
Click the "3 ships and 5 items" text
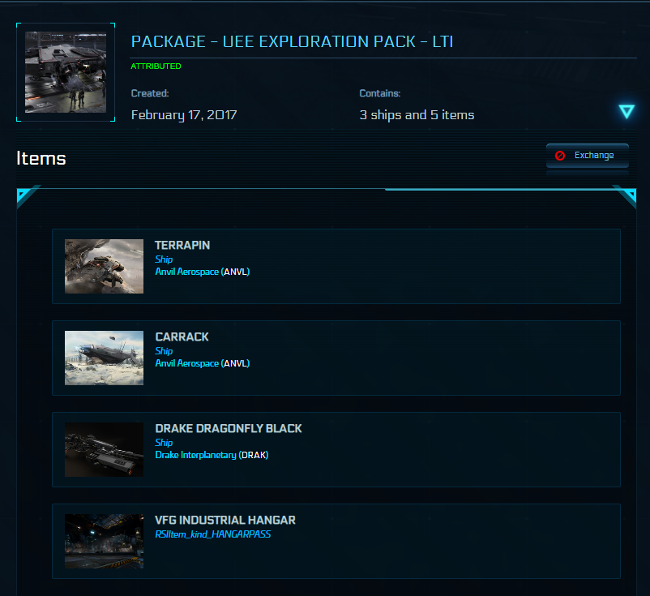click(x=417, y=115)
